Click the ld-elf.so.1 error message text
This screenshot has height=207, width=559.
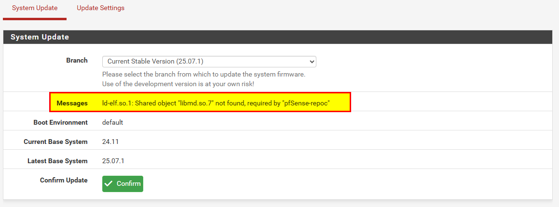(x=216, y=103)
